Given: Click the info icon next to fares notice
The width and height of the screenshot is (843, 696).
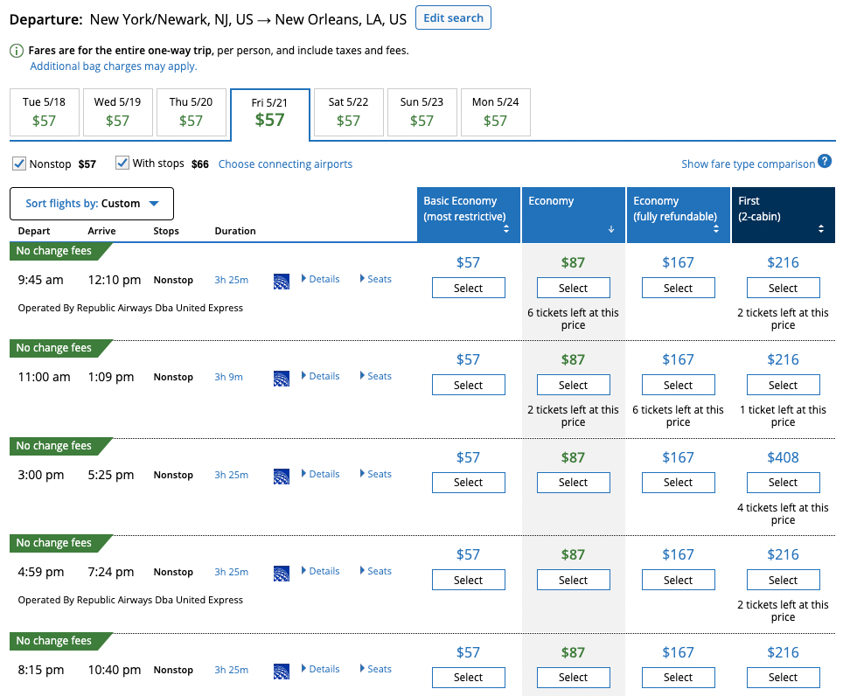Looking at the screenshot, I should coord(17,51).
